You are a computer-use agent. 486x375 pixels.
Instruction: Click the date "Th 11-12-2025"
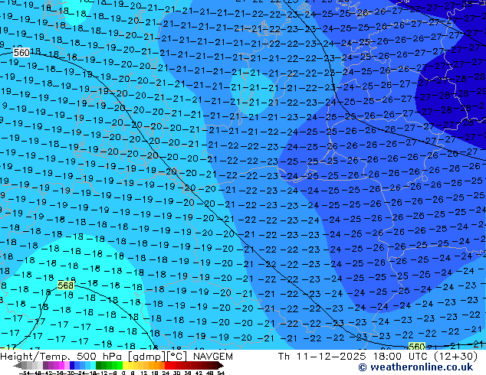(322, 357)
